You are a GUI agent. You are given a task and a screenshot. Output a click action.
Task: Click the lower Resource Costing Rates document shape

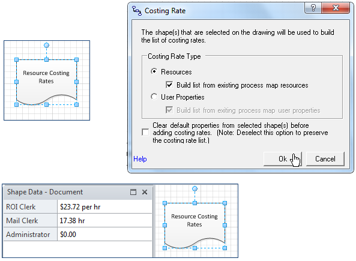[195, 225]
